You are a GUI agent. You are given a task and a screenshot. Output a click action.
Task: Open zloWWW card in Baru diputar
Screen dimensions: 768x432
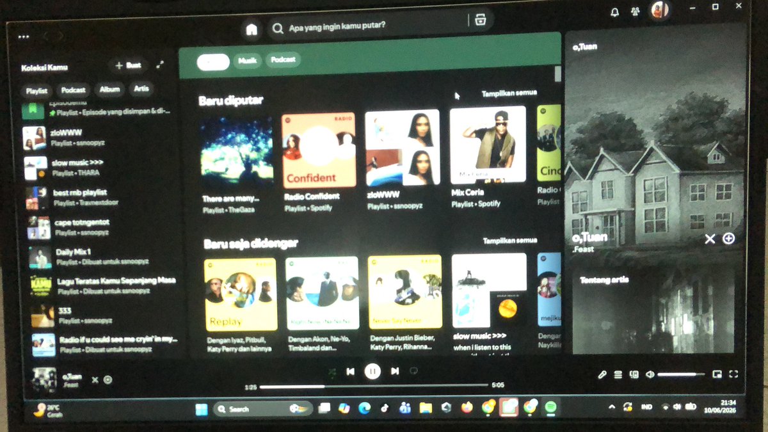[403, 159]
